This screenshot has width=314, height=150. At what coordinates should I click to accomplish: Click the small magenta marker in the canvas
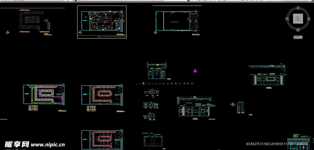[x=195, y=71]
